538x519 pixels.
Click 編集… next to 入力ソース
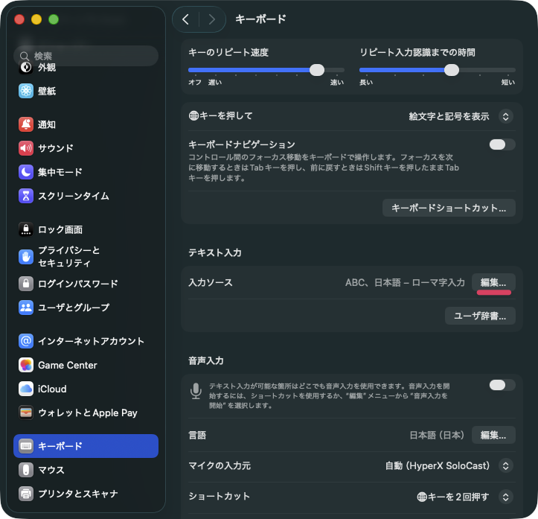pos(493,282)
